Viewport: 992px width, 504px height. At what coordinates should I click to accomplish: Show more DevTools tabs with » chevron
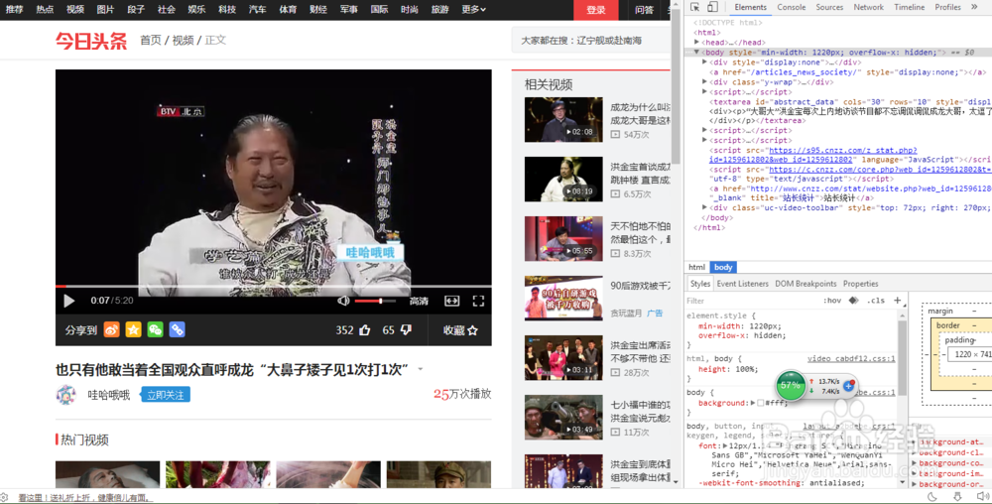pyautogui.click(x=974, y=7)
